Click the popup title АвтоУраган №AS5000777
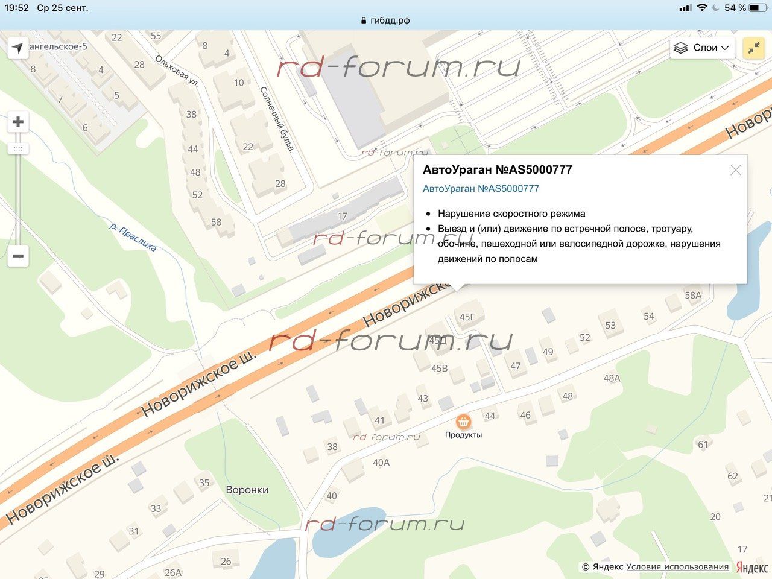772x579 pixels. coord(498,169)
